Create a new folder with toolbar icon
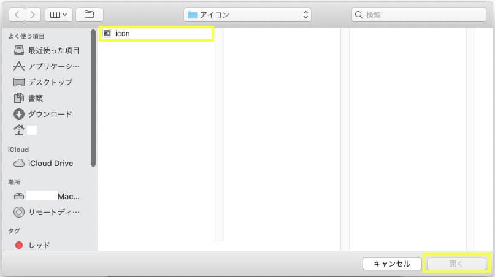This screenshot has height=277, width=495. (90, 15)
